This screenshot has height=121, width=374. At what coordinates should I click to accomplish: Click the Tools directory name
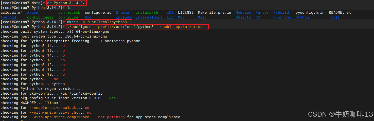[x=334, y=17]
